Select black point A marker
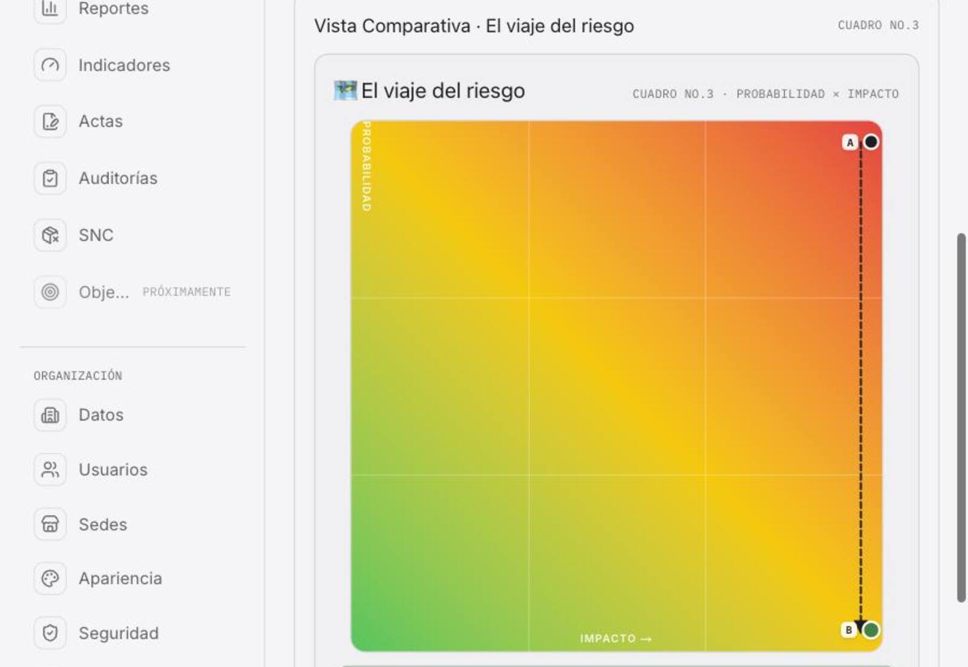The width and height of the screenshot is (968, 667). pyautogui.click(x=871, y=142)
